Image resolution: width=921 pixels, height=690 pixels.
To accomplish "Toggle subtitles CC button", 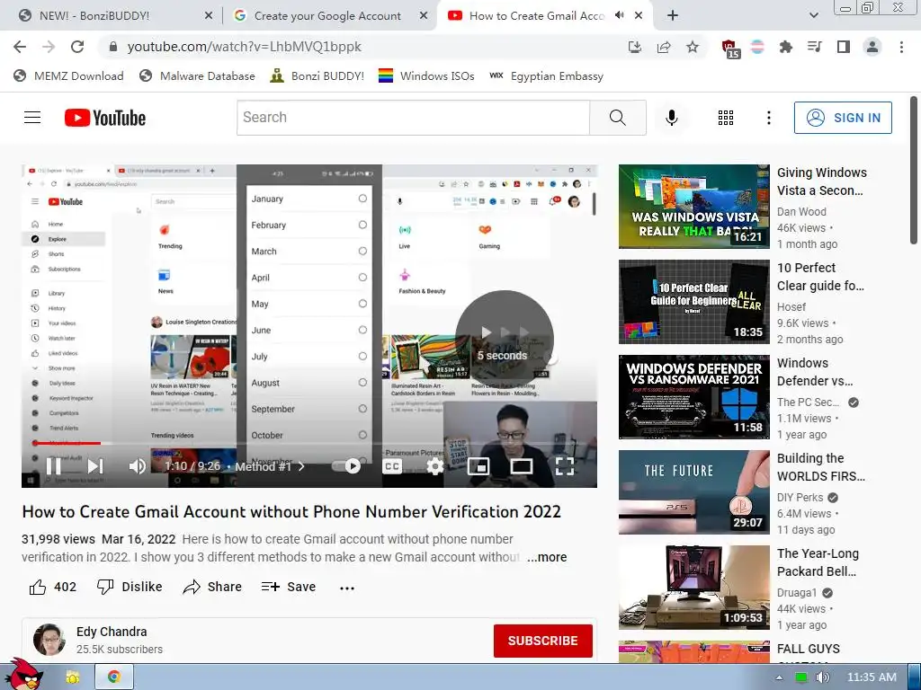I will click(x=392, y=466).
